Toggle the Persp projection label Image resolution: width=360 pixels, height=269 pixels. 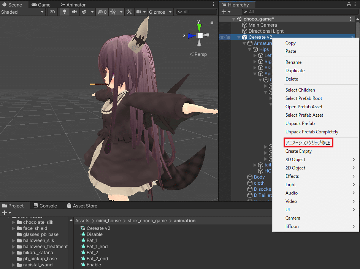[x=198, y=54]
